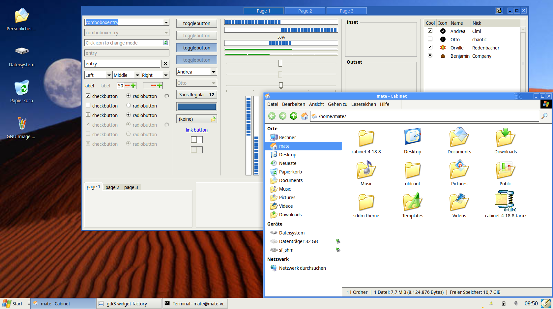Click the back navigation arrow in Cabinet
The height and width of the screenshot is (309, 553).
[x=272, y=116]
